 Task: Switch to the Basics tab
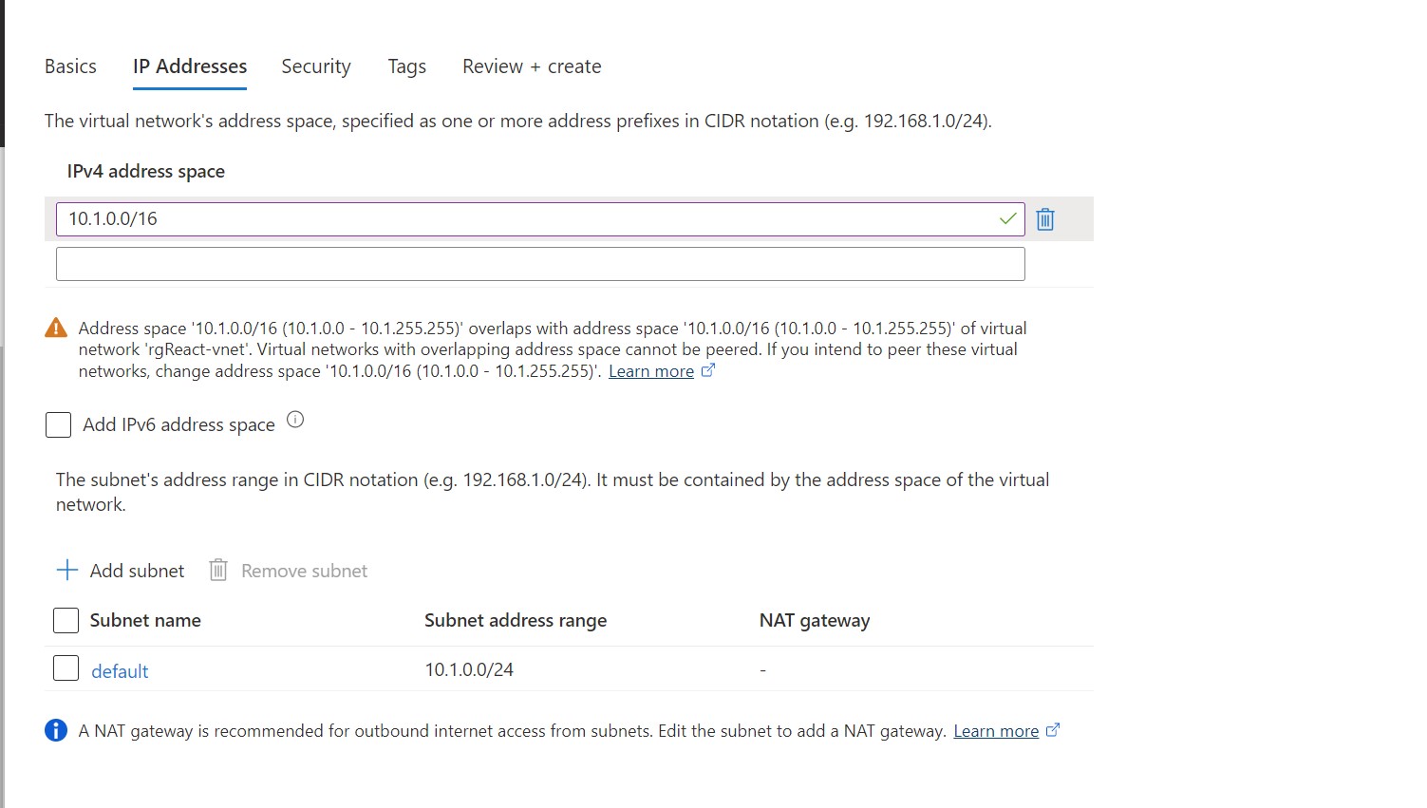pyautogui.click(x=70, y=66)
